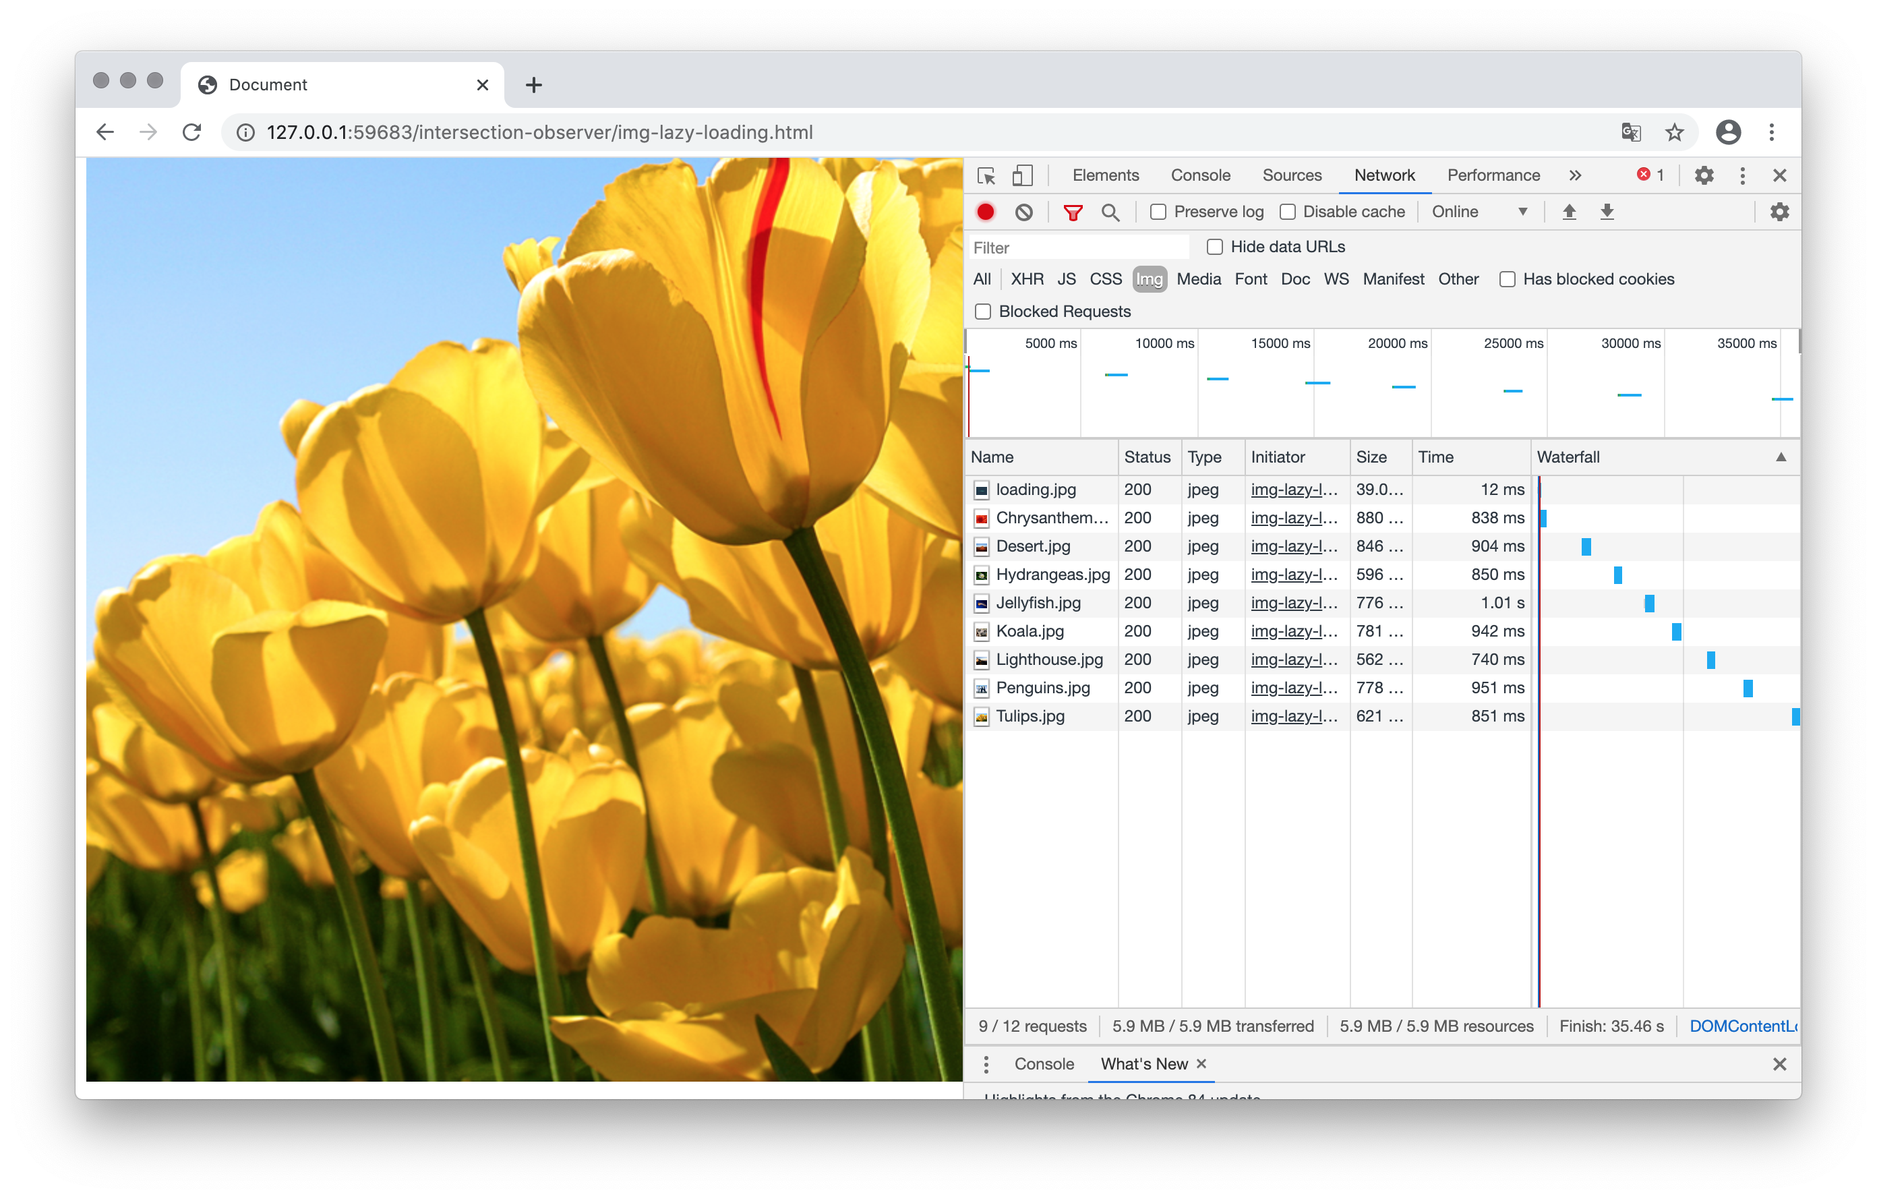Check the Hide data URLs box

click(x=1214, y=247)
